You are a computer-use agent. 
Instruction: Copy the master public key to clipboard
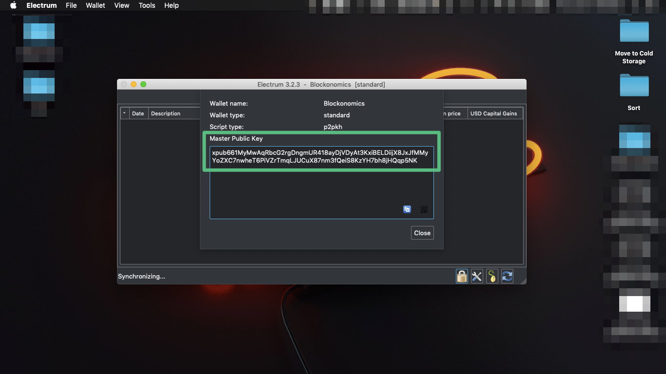click(407, 209)
